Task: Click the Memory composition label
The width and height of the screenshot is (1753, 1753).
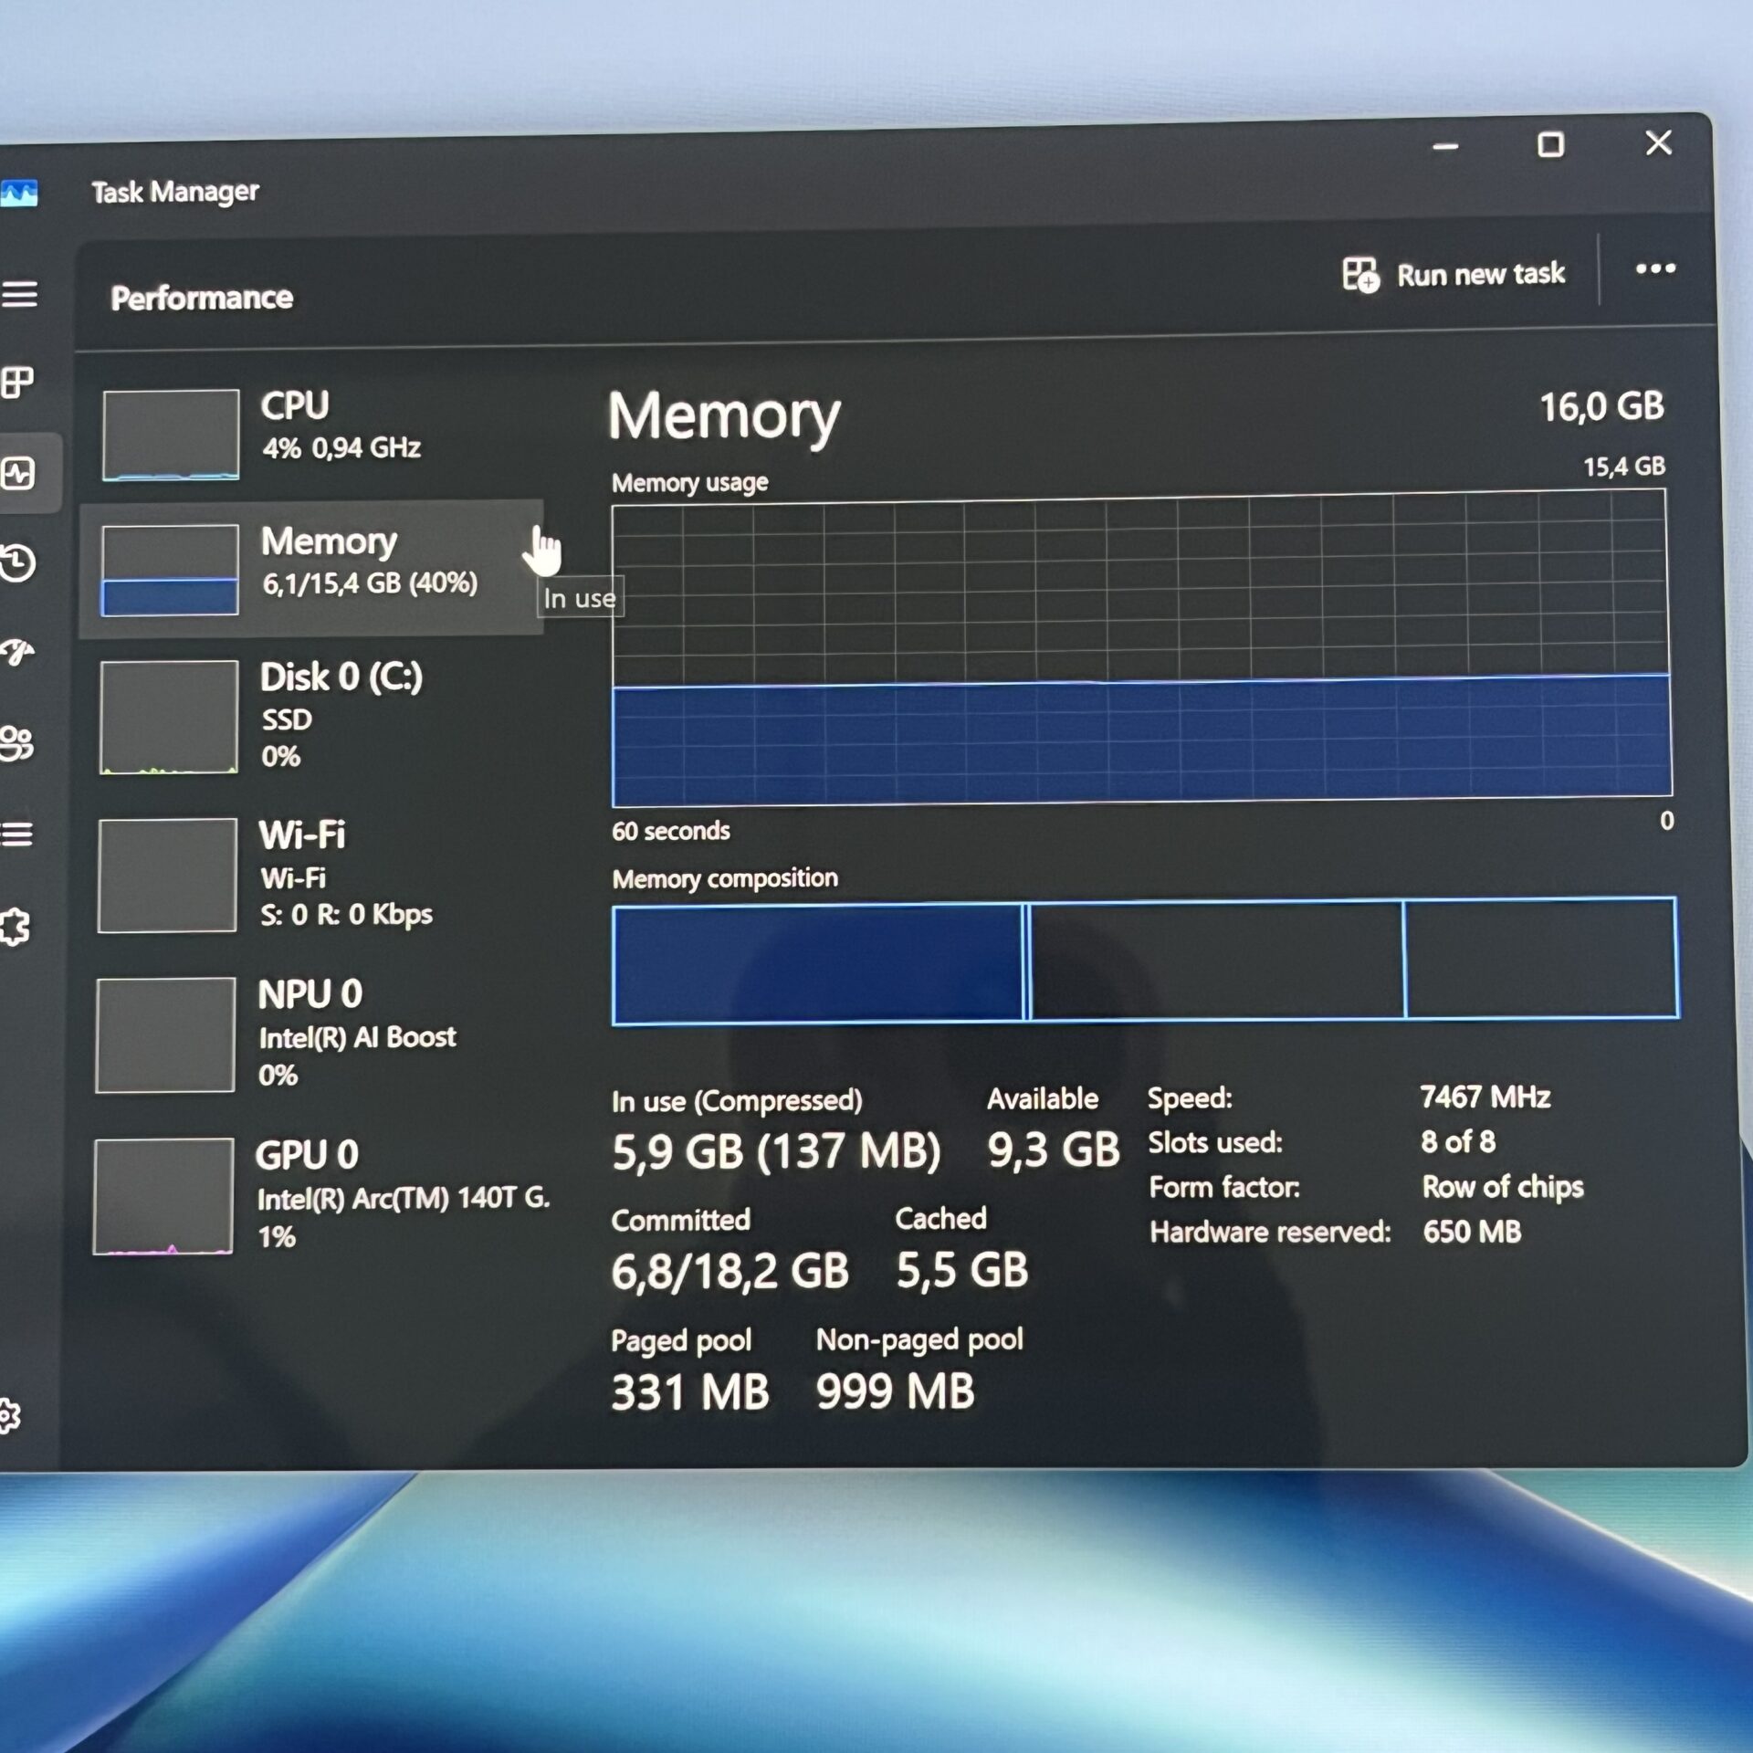Action: click(x=725, y=878)
